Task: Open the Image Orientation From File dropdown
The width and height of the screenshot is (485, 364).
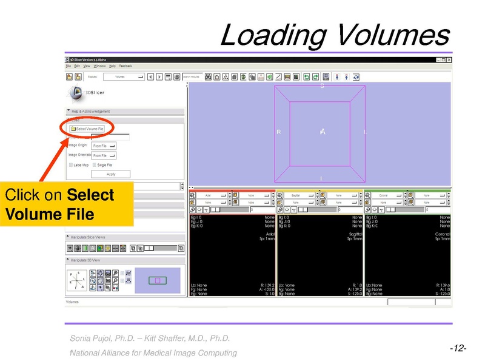Action: point(104,155)
